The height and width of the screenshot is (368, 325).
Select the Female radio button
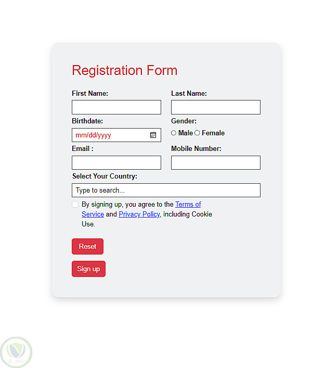[197, 133]
